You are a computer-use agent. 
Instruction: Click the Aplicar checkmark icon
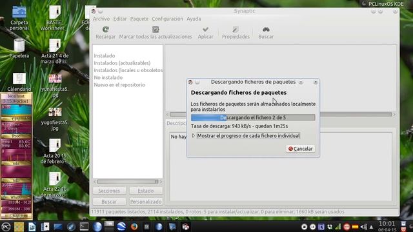(205, 29)
